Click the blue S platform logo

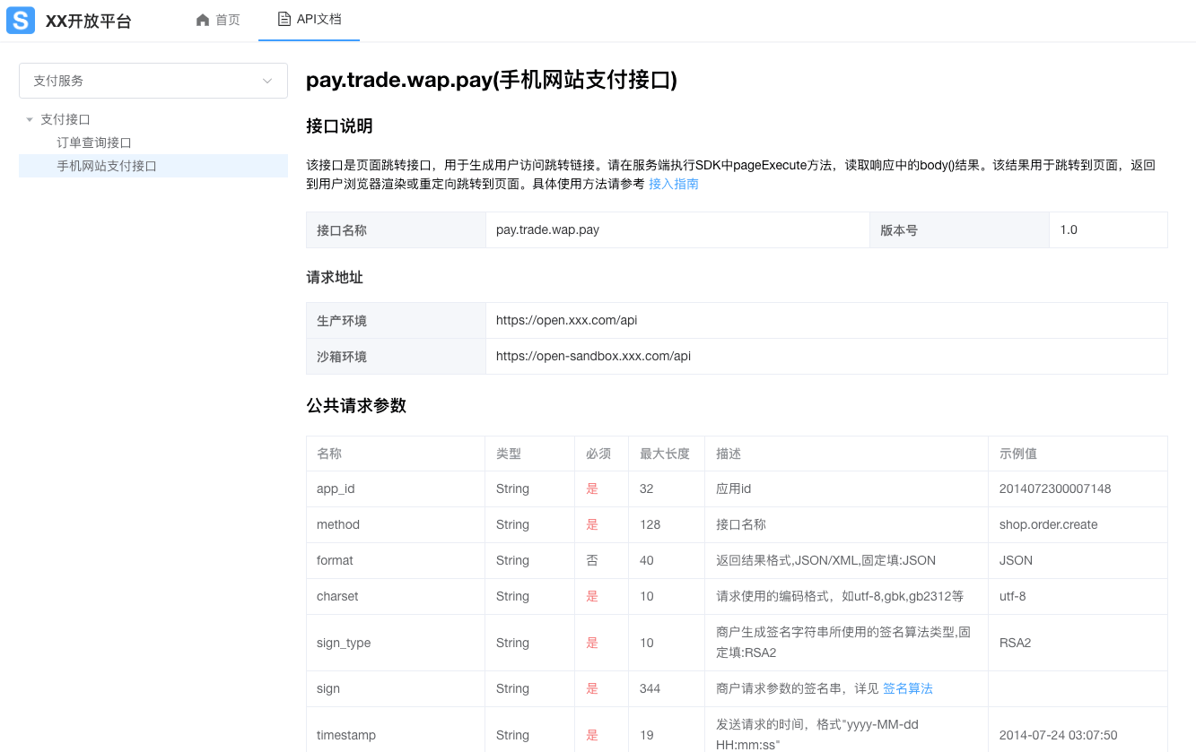pos(21,21)
